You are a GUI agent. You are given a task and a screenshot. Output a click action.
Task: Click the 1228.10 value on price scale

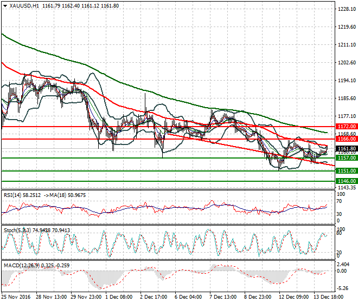[347, 9]
